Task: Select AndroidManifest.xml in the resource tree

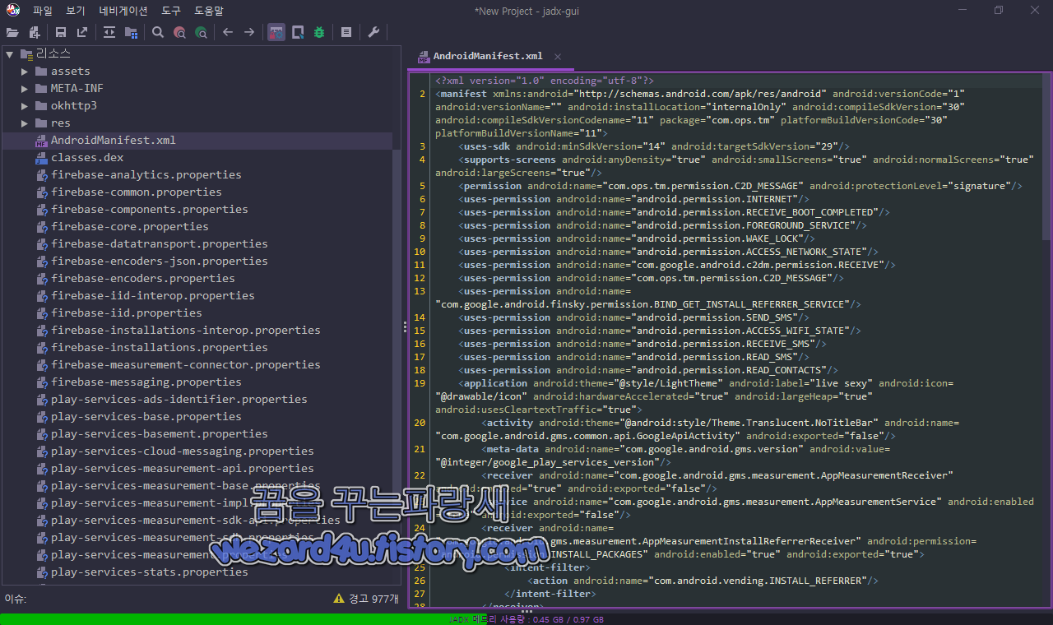Action: [114, 141]
